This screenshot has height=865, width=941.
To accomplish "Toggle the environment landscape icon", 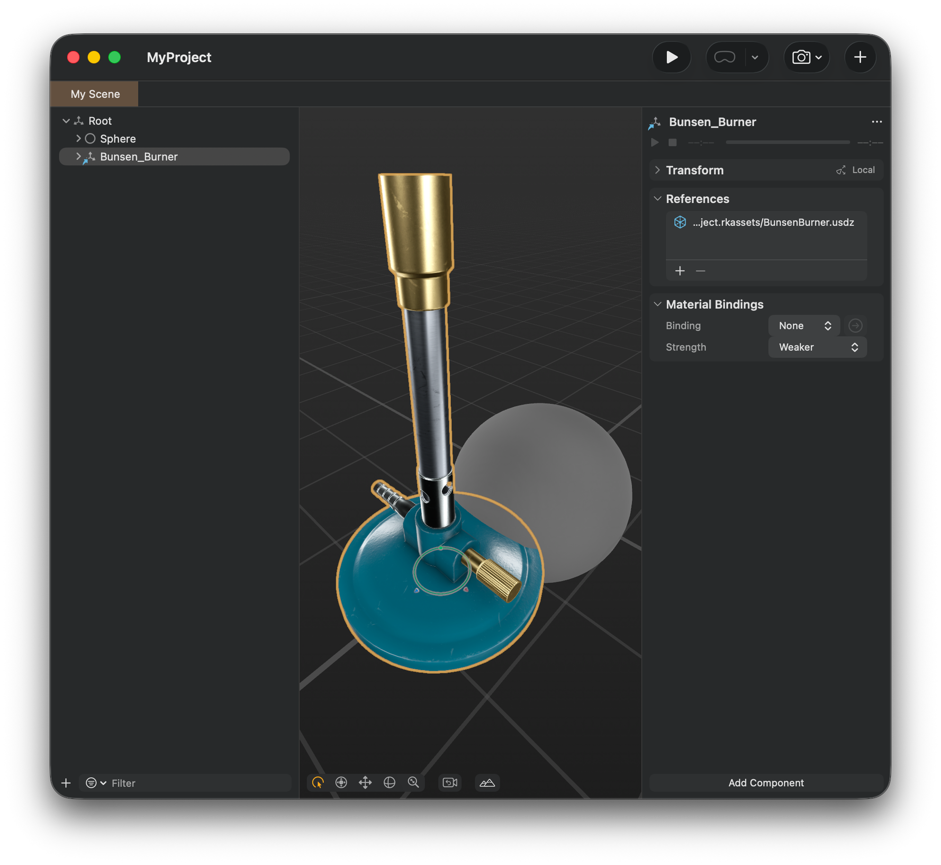I will click(x=487, y=783).
